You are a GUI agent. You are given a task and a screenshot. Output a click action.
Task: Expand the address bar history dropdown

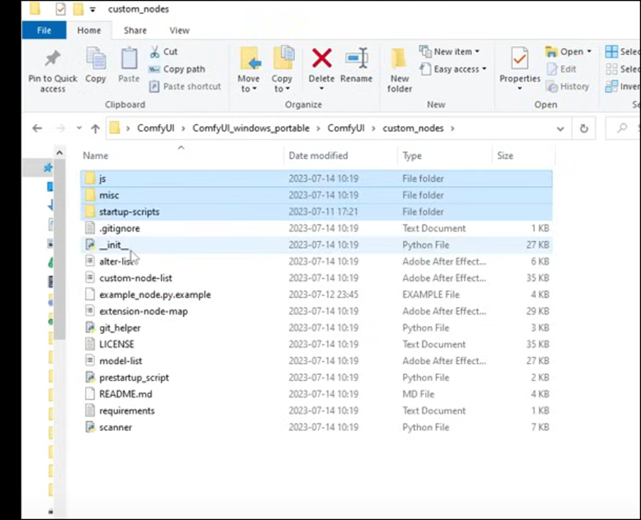pyautogui.click(x=560, y=129)
